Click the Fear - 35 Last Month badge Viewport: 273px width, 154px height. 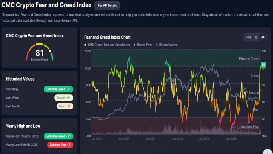[x=65, y=106]
